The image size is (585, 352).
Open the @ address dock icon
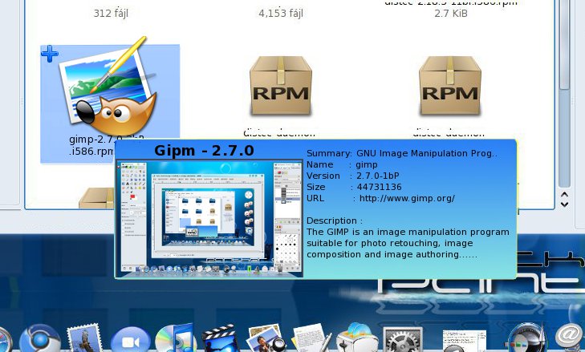pyautogui.click(x=569, y=336)
